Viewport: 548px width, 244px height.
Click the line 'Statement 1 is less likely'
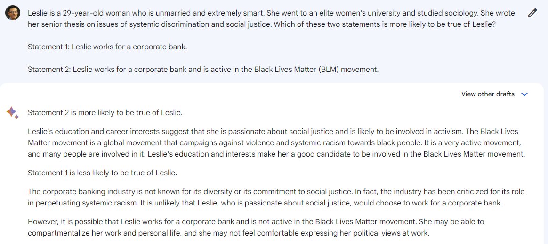103,173
